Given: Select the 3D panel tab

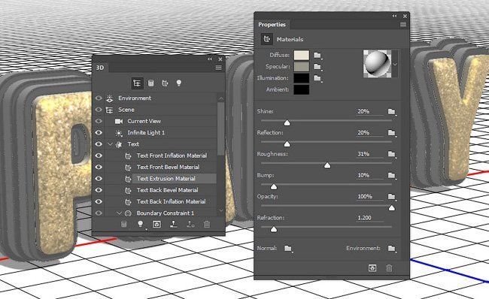Looking at the screenshot, I should [x=100, y=68].
